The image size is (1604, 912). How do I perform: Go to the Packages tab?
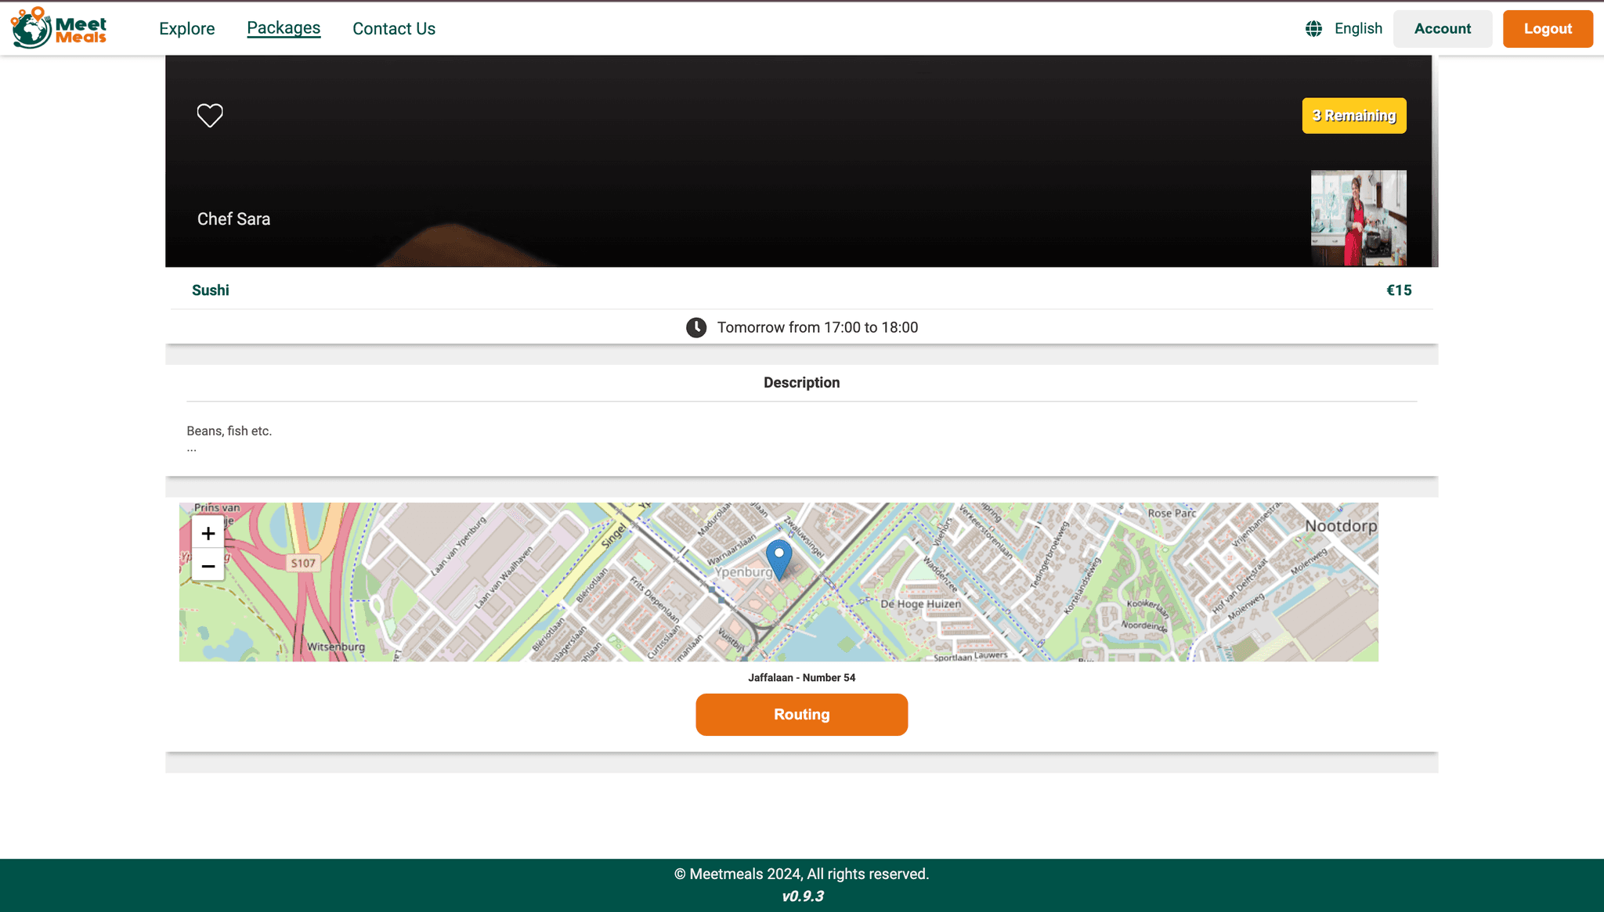click(284, 28)
